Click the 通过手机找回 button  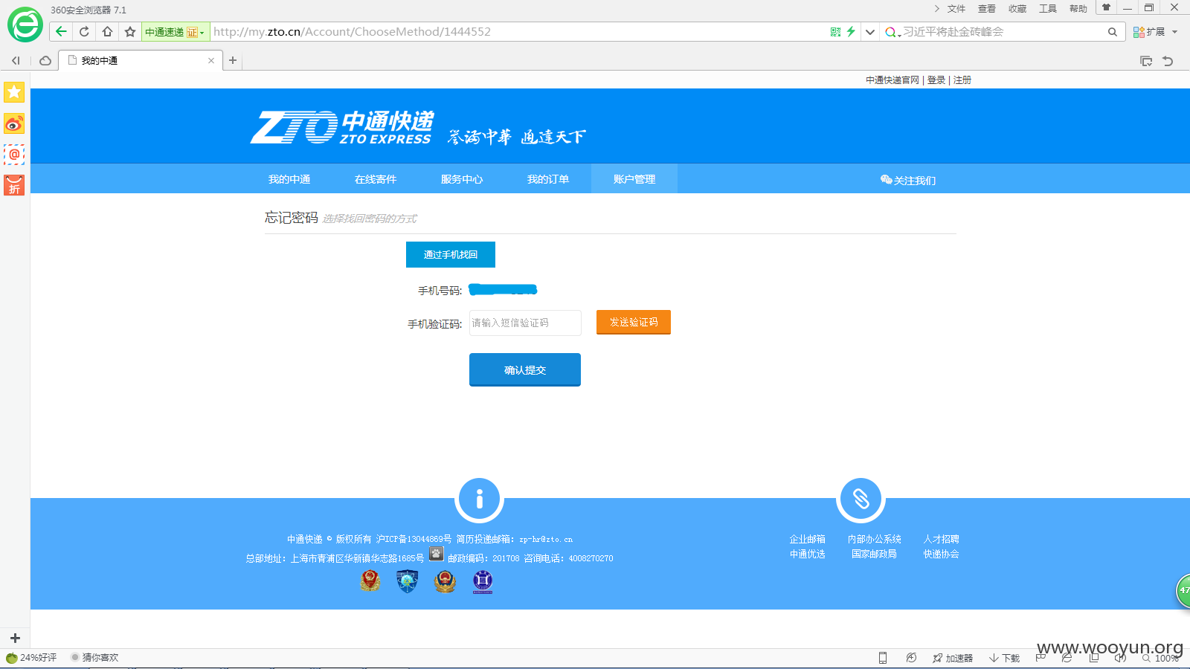tap(451, 254)
